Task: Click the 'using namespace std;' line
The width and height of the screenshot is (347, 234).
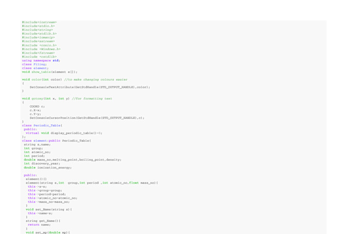Action: (41, 60)
